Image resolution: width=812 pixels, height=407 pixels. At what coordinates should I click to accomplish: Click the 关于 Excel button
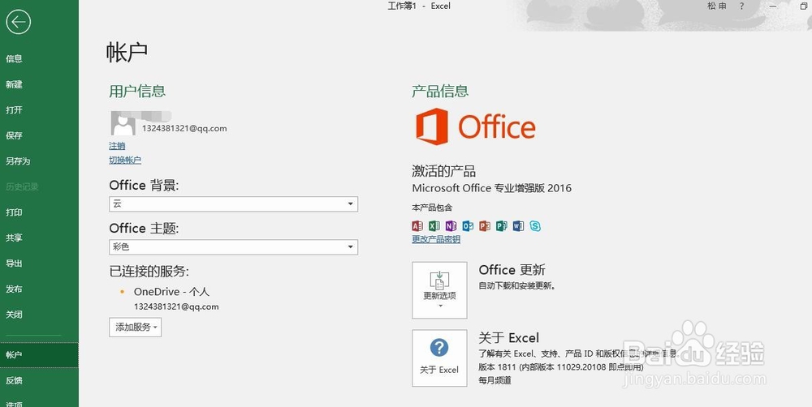(439, 358)
